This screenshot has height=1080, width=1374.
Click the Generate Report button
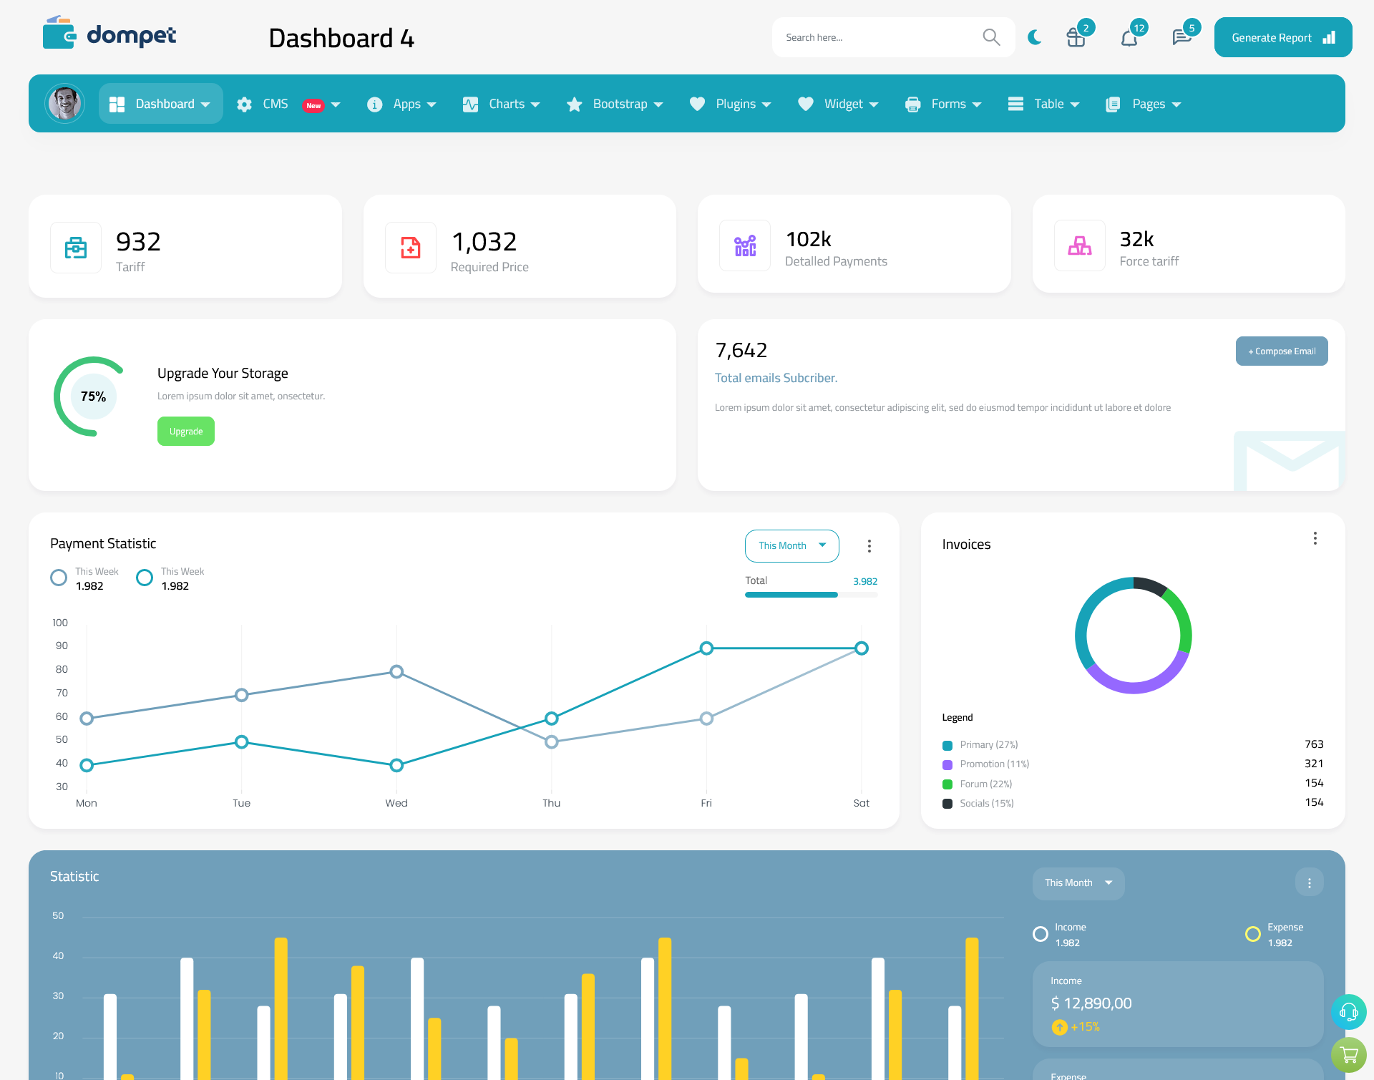[1280, 37]
